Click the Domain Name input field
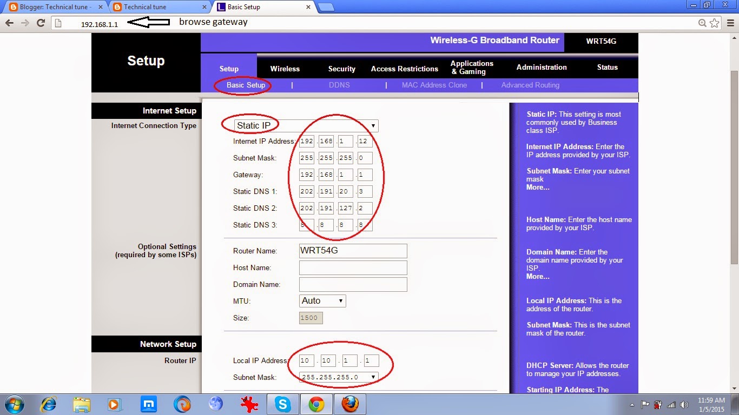This screenshot has height=415, width=739. (353, 284)
